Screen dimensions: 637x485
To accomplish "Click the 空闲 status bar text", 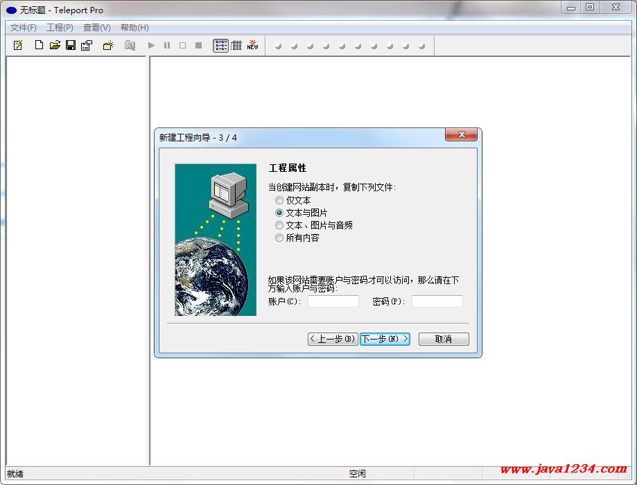I will click(357, 474).
